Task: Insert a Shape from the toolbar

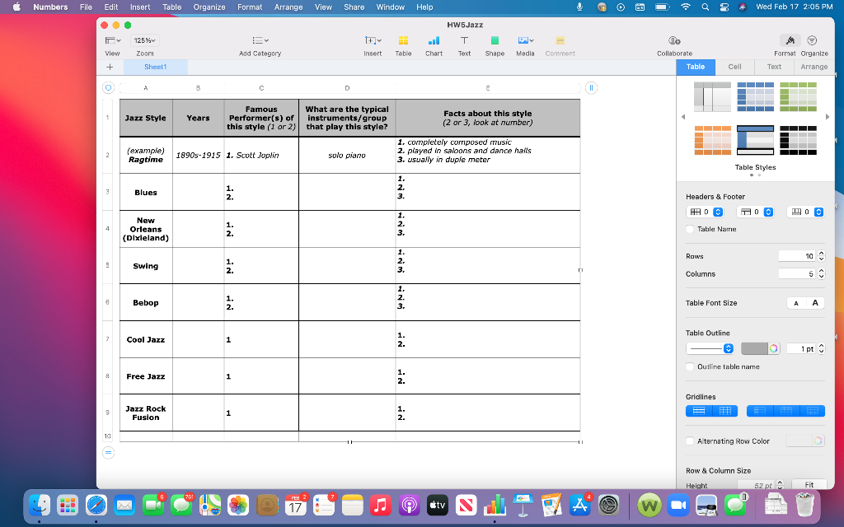Action: [495, 40]
